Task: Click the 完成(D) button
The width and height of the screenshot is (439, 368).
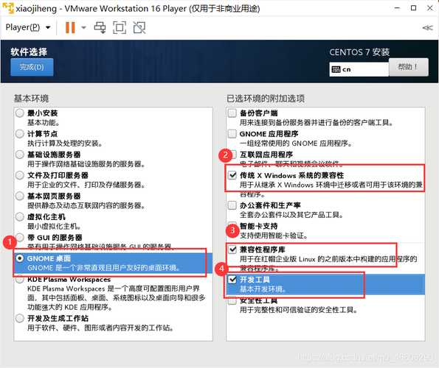Action: 32,67
